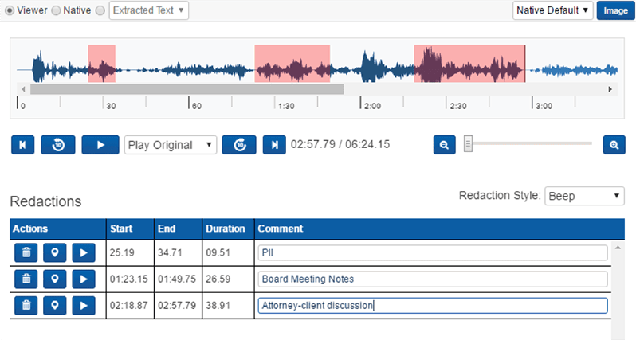Screen dimensions: 636x340
Task: Click the redactions list scroll up arrow
Action: click(x=618, y=248)
